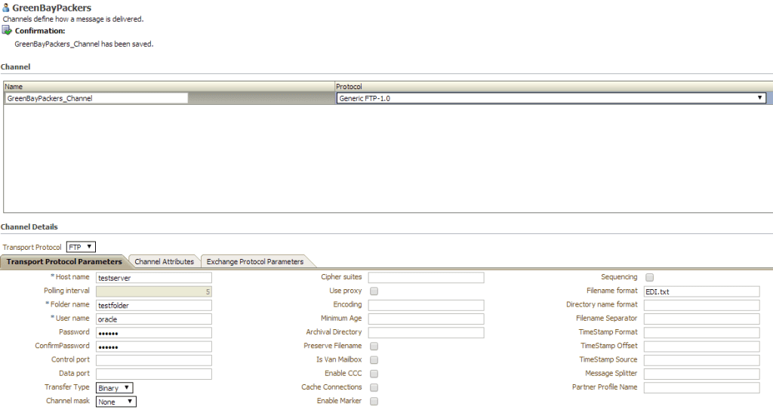Open the Exchange Protocol Parameters tab
Image resolution: width=773 pixels, height=419 pixels.
click(255, 262)
